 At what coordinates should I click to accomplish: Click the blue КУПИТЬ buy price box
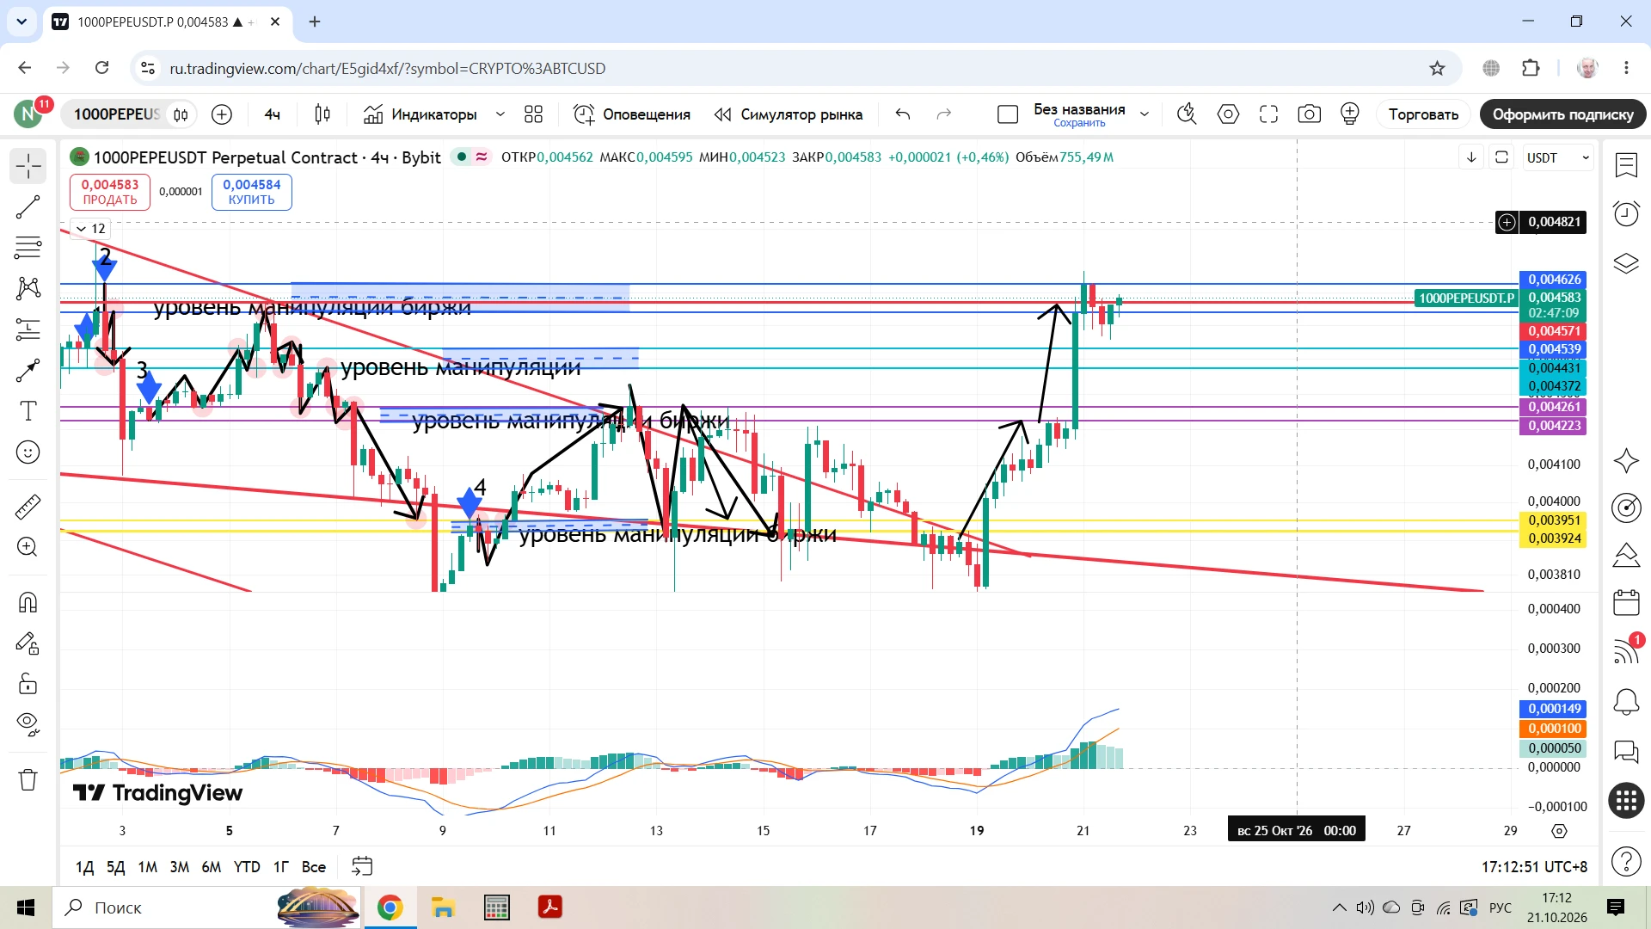[x=252, y=192]
